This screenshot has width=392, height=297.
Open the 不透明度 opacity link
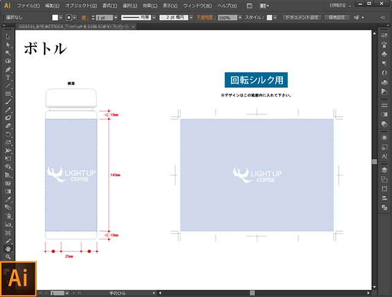point(206,18)
